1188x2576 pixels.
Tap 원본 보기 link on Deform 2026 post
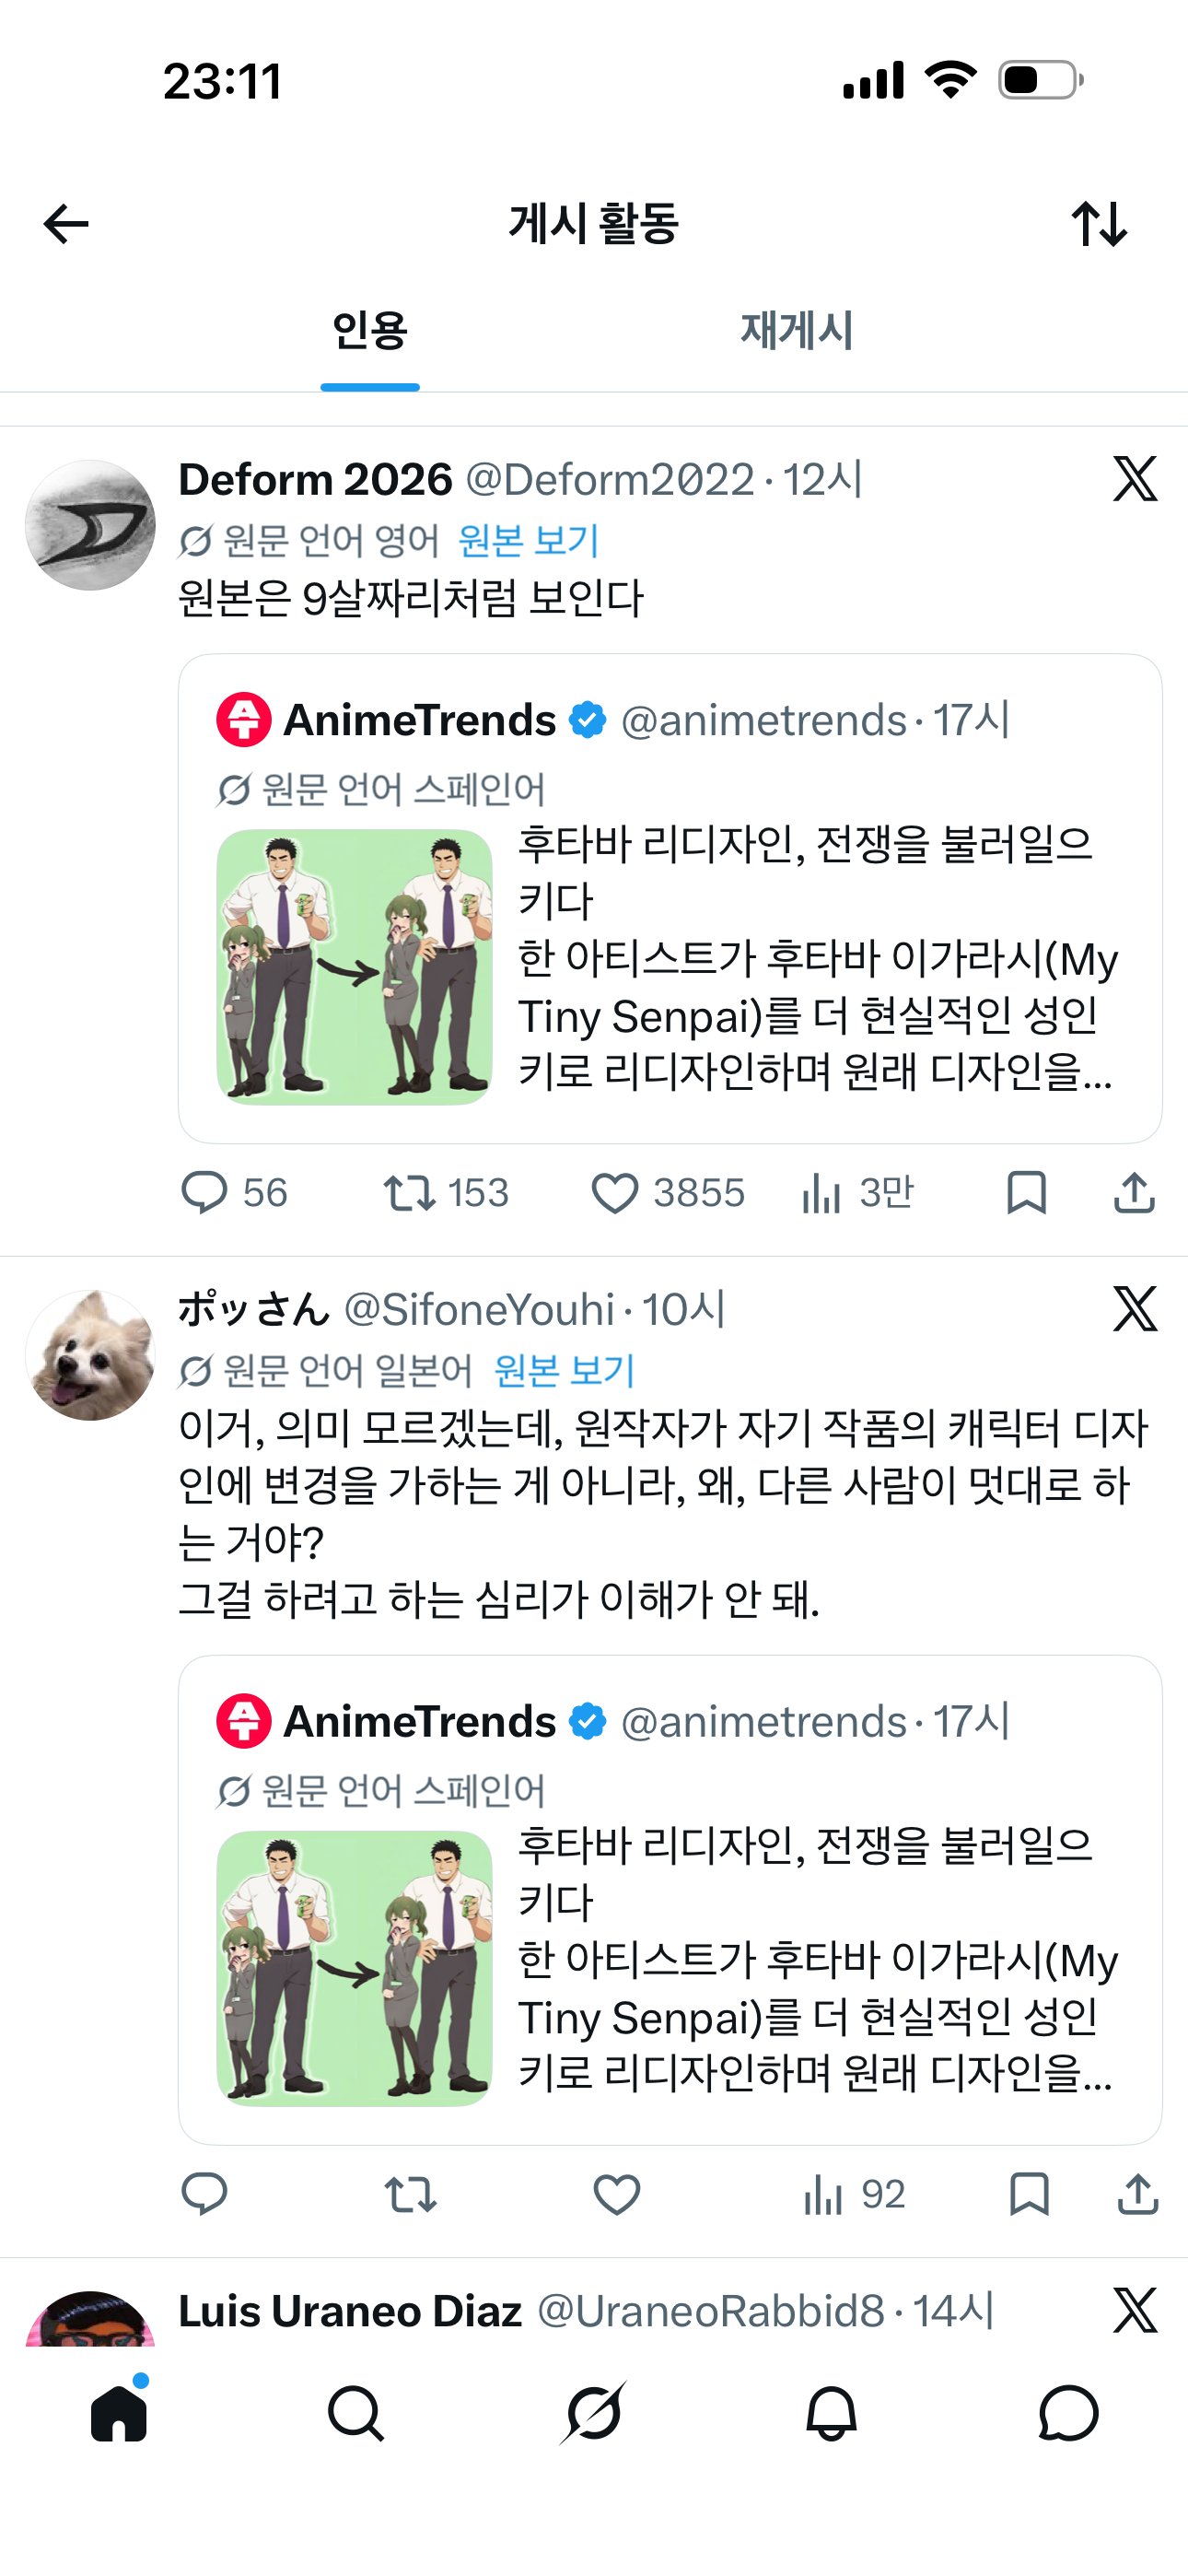[528, 541]
